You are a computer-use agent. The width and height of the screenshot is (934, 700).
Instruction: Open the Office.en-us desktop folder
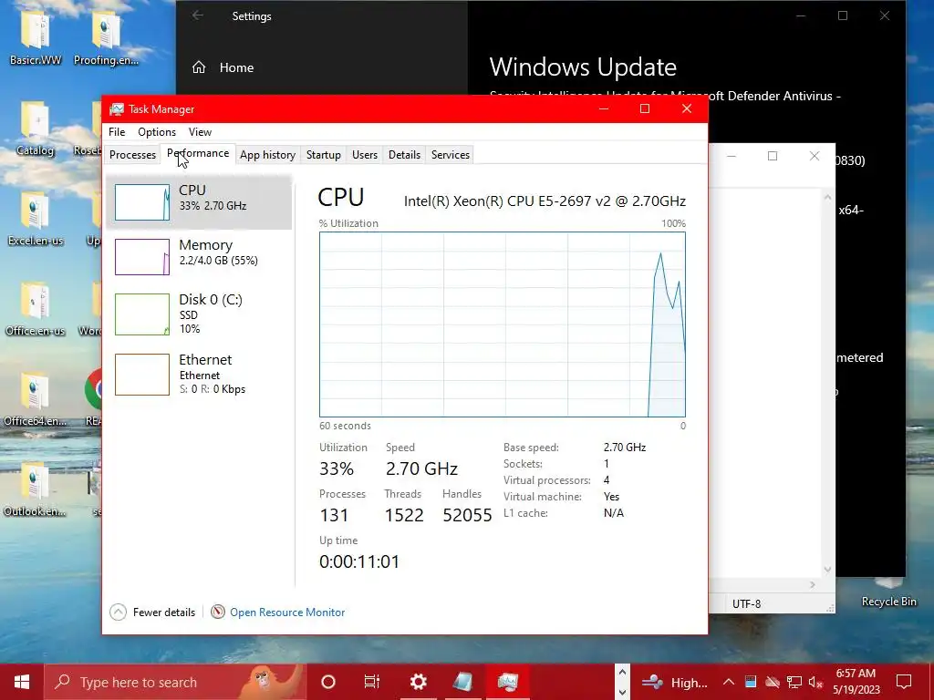pos(36,310)
